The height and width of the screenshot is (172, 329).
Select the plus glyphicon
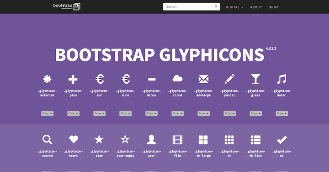73,80
